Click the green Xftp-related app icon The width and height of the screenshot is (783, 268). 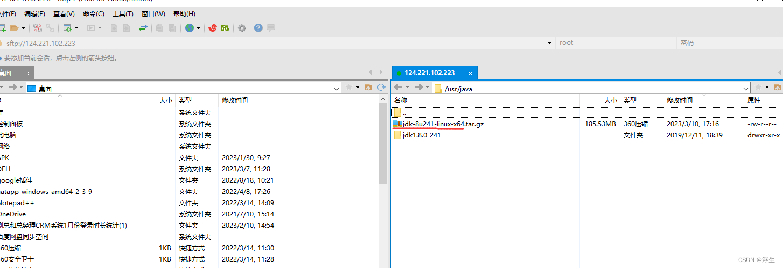point(225,28)
